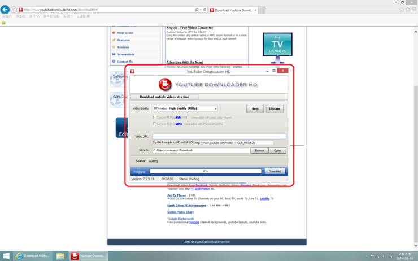Click the icon beside Screenshots
The width and height of the screenshot is (418, 261).
click(x=114, y=54)
